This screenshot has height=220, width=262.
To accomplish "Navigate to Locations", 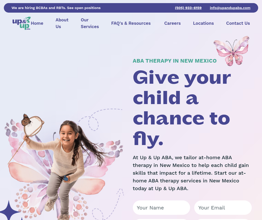I will pos(203,23).
